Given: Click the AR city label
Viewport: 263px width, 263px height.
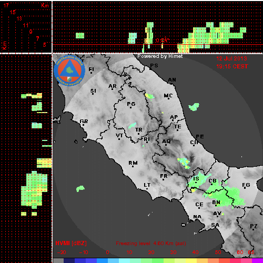Looking at the screenshot, I should (113, 86).
